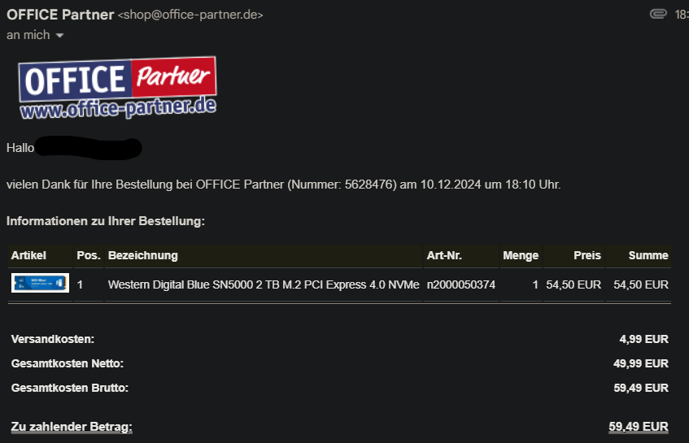Image resolution: width=689 pixels, height=443 pixels.
Task: Click the underlined 59,49 EUR amount due
Action: point(639,427)
